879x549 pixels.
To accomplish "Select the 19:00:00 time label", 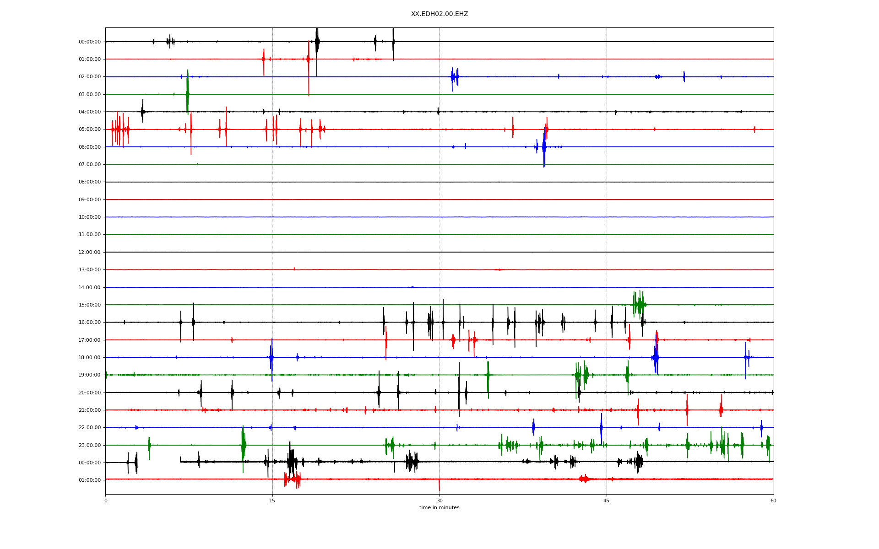I will coord(90,375).
